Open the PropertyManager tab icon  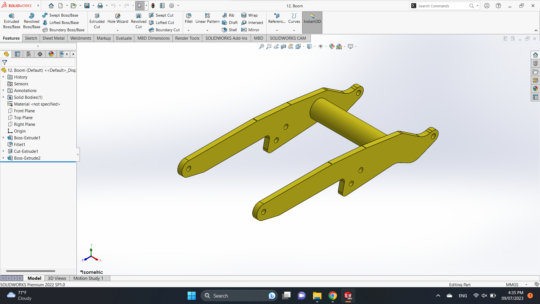pyautogui.click(x=17, y=54)
